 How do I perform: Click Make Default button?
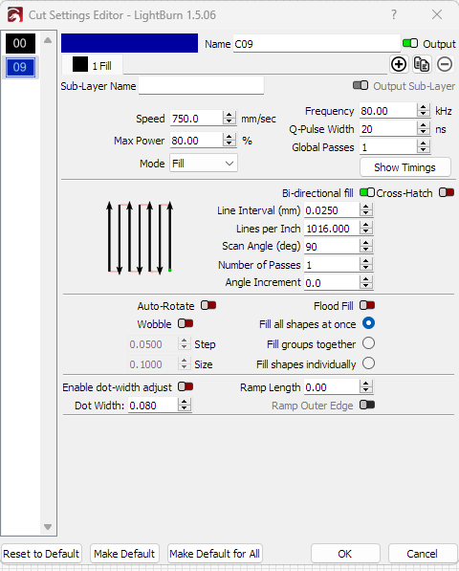[124, 554]
